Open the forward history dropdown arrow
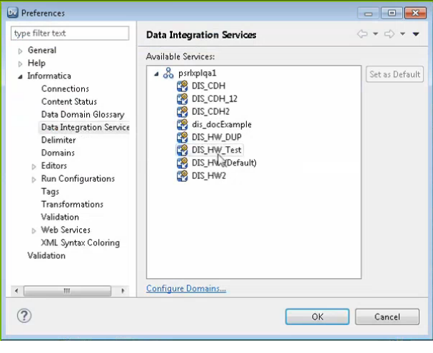 pos(402,34)
